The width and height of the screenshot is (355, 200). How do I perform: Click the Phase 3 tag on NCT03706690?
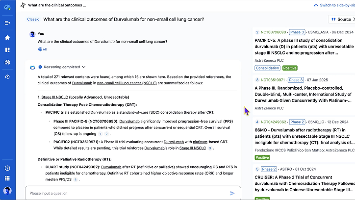click(x=297, y=32)
